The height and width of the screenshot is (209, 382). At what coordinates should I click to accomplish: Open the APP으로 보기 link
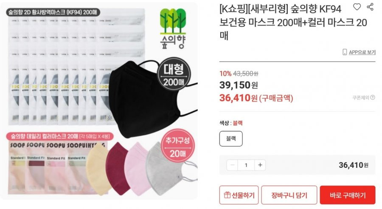[362, 52]
